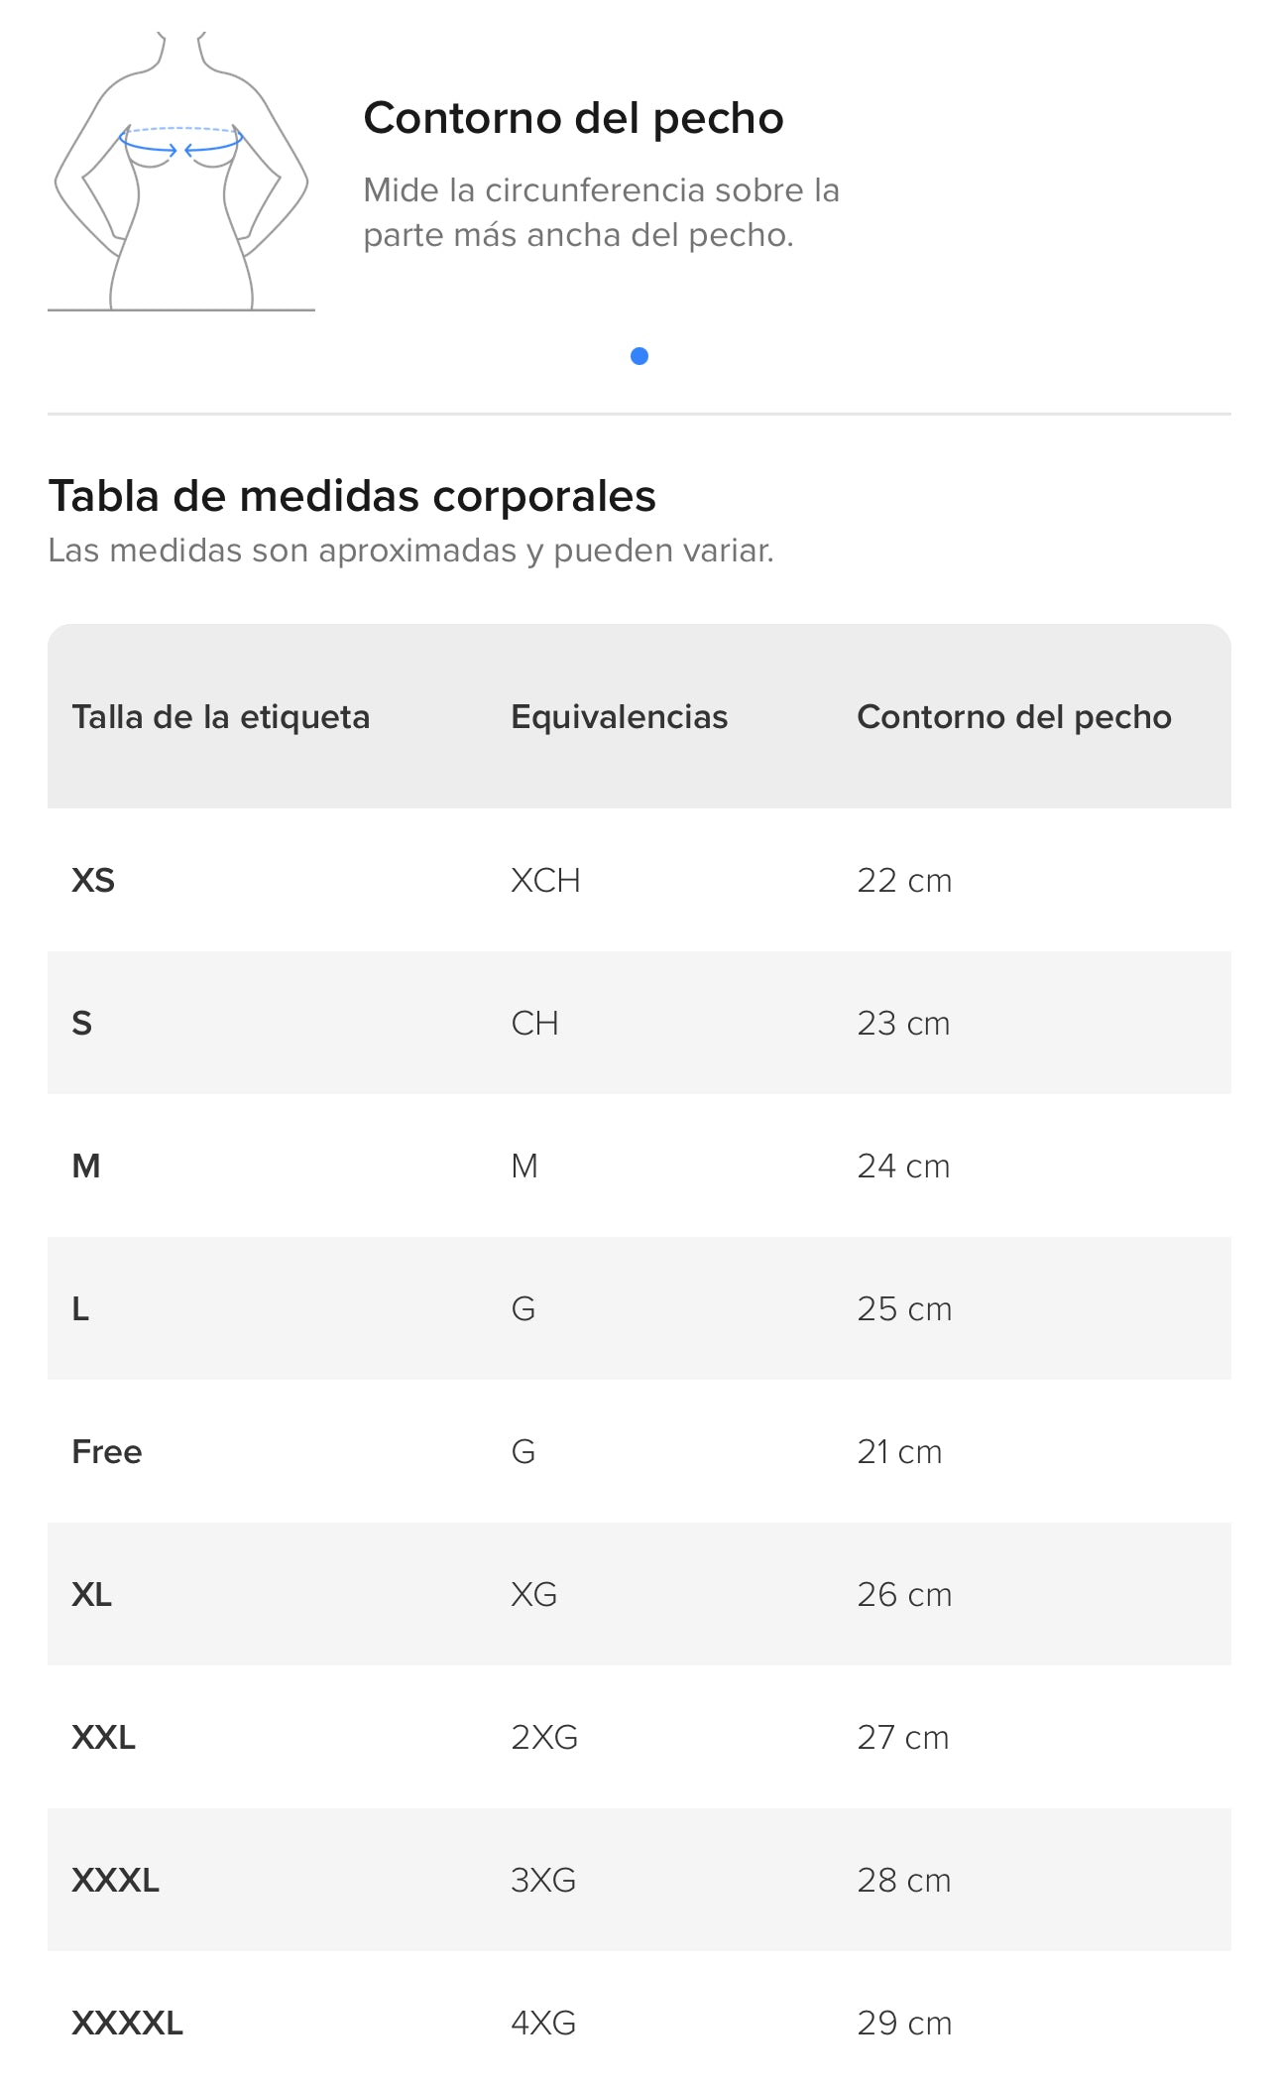Select the XS size row label
Image resolution: width=1279 pixels, height=2091 pixels.
coord(93,881)
